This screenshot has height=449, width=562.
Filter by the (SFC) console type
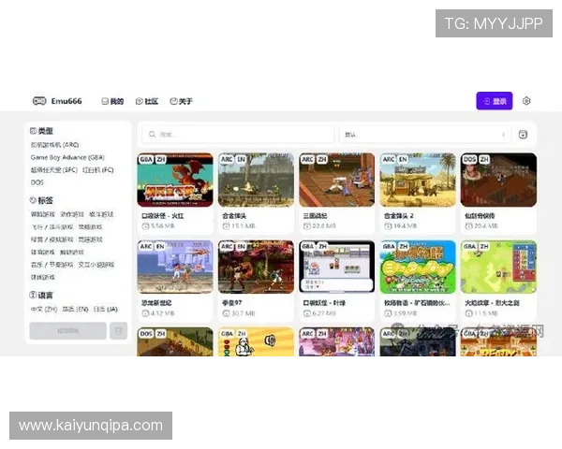click(x=54, y=169)
